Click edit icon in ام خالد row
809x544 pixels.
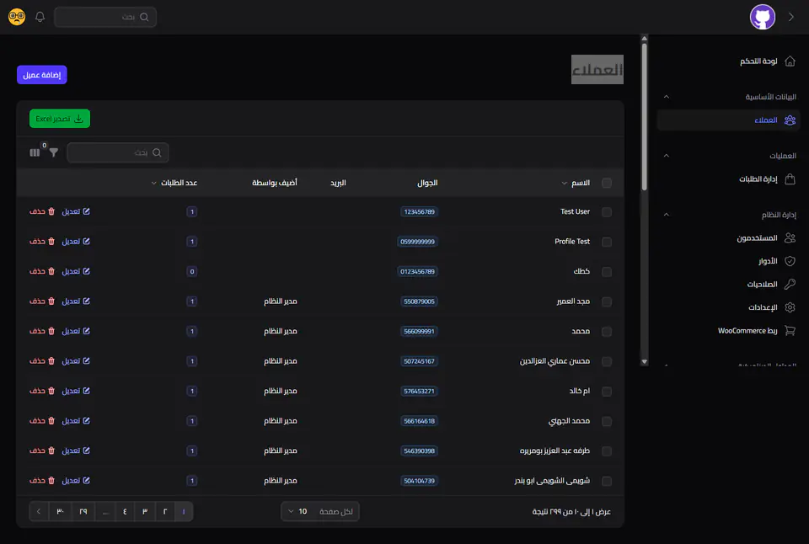(86, 391)
